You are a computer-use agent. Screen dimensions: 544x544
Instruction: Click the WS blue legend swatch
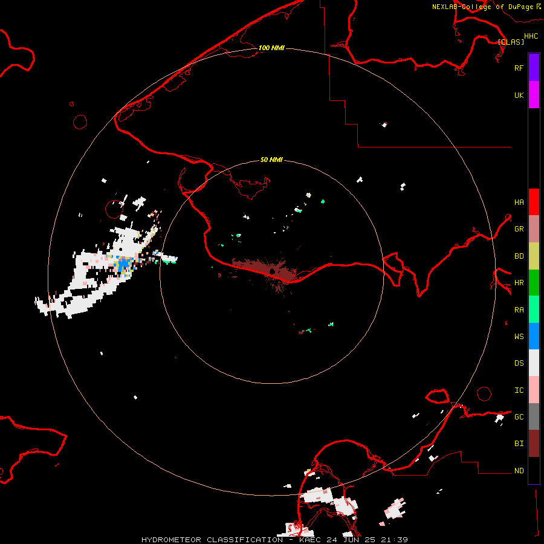pos(534,336)
